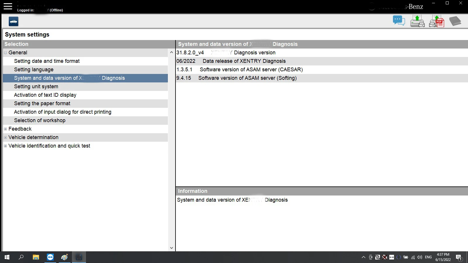Open Windows taskbar search
468x263 pixels.
click(x=21, y=257)
